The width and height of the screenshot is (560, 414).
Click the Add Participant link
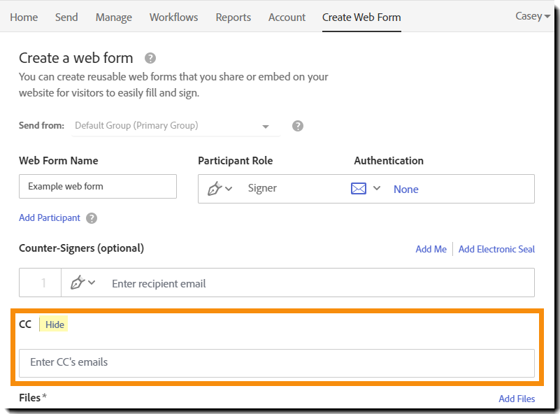(50, 218)
